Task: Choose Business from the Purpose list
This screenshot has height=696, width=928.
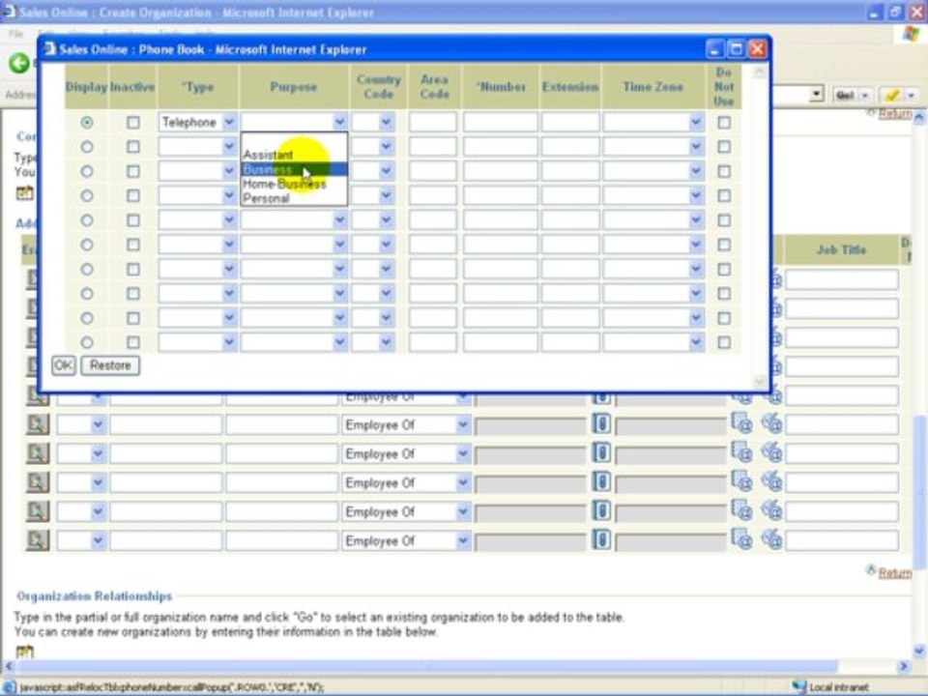Action: click(x=294, y=170)
